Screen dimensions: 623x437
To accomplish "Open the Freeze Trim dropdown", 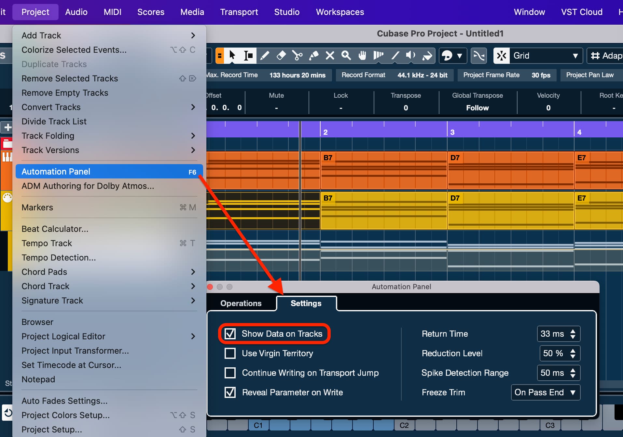I will (545, 392).
